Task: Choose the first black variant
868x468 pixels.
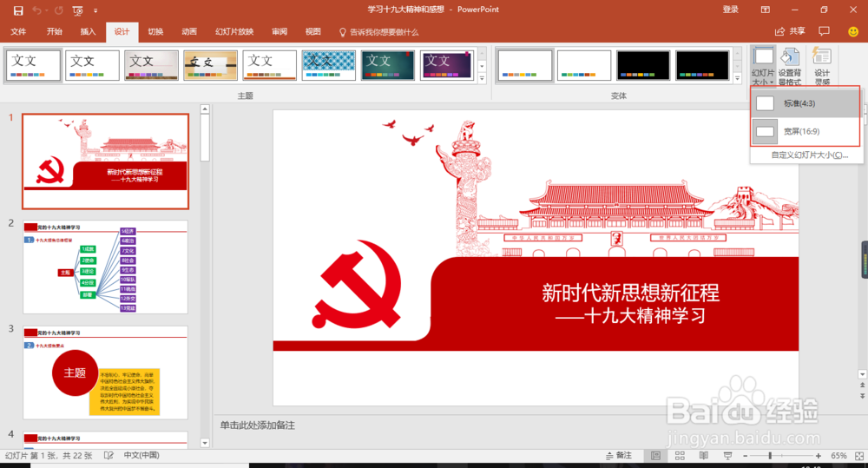Action: click(x=643, y=65)
